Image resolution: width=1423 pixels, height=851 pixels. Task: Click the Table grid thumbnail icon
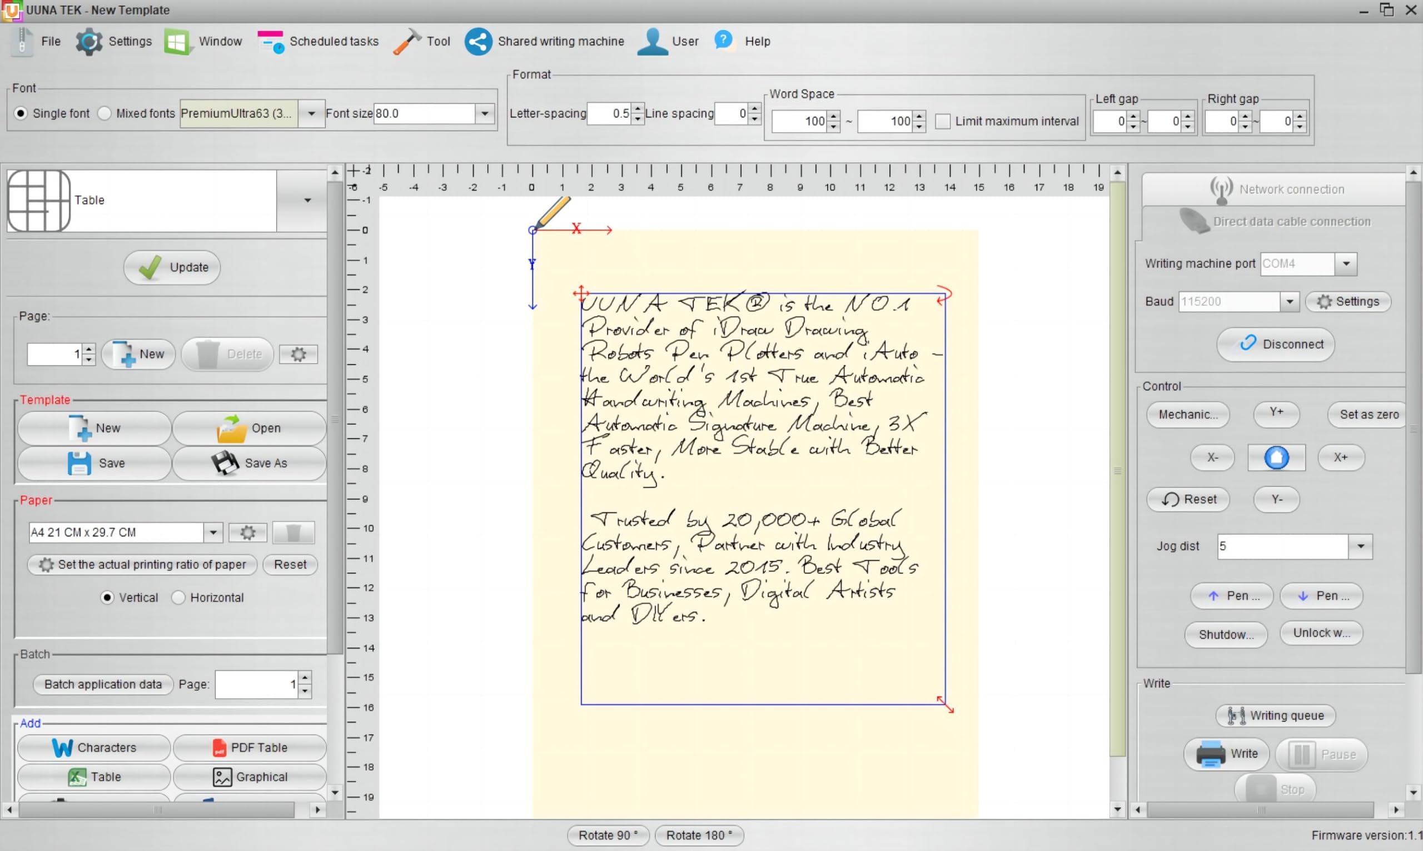[x=39, y=200]
